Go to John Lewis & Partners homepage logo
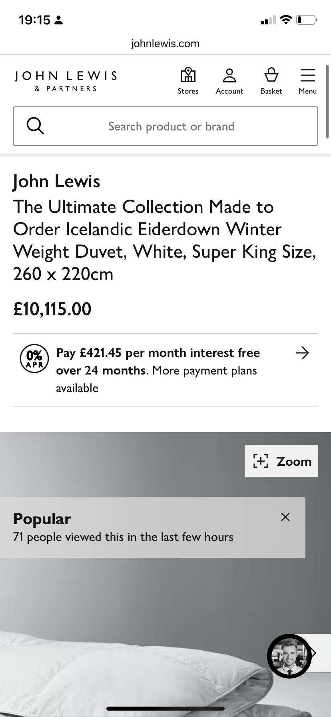The height and width of the screenshot is (717, 331). 66,81
